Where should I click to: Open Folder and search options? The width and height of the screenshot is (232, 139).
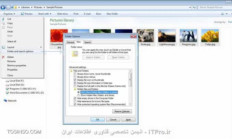(x=23, y=51)
